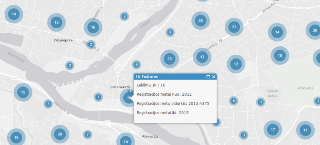The height and width of the screenshot is (145, 320).
Task: Click cluster 7 left of Aleksotas label
Action: [x=88, y=134]
